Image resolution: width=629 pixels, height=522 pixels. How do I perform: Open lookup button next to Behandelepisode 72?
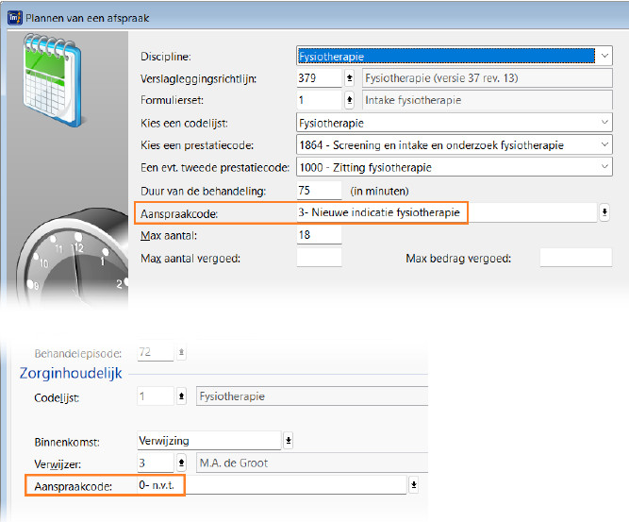[x=182, y=353]
